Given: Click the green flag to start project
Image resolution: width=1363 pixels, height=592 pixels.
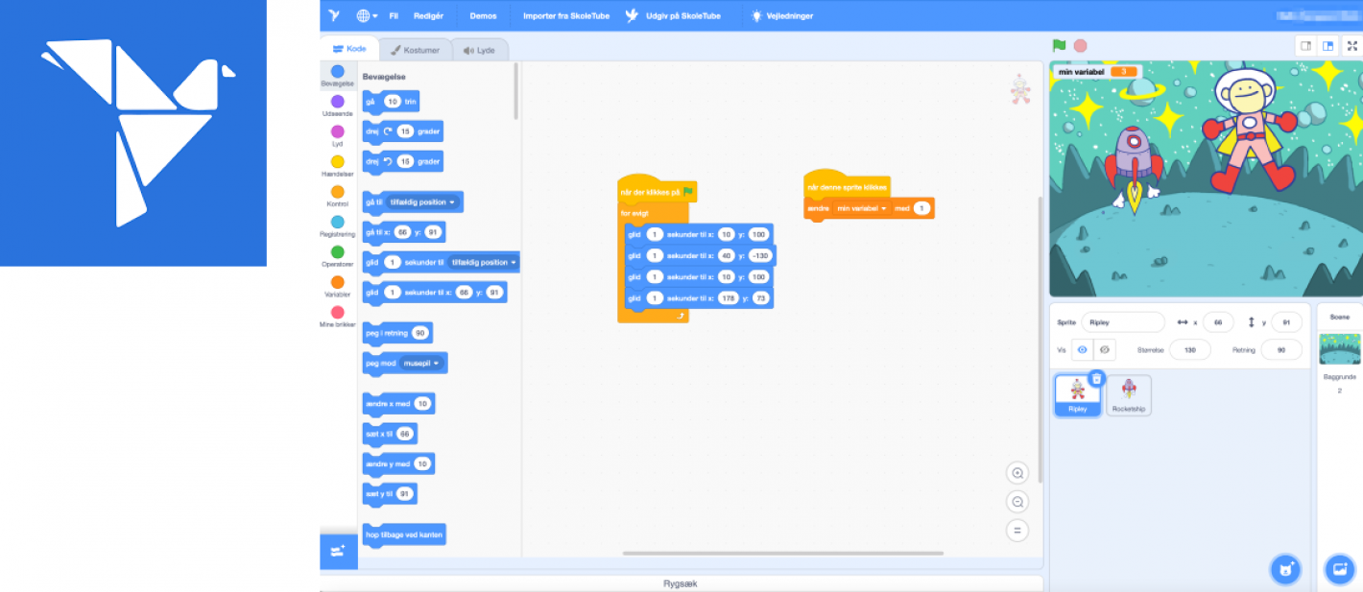Looking at the screenshot, I should point(1059,45).
